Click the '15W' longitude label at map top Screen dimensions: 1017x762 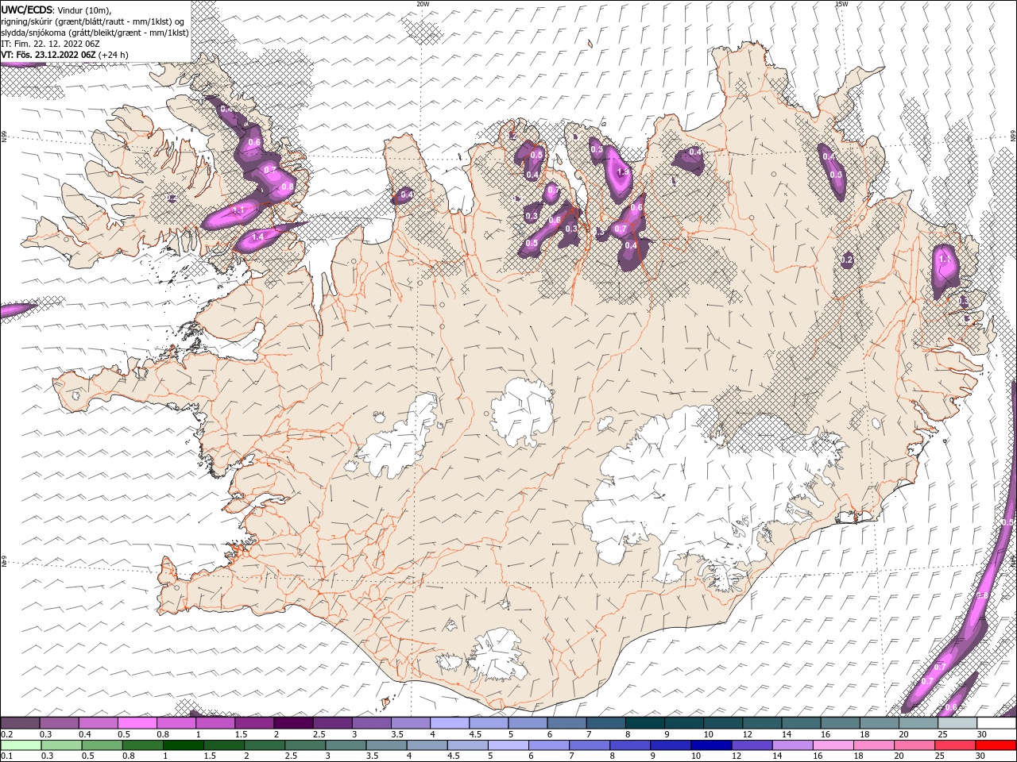(841, 4)
